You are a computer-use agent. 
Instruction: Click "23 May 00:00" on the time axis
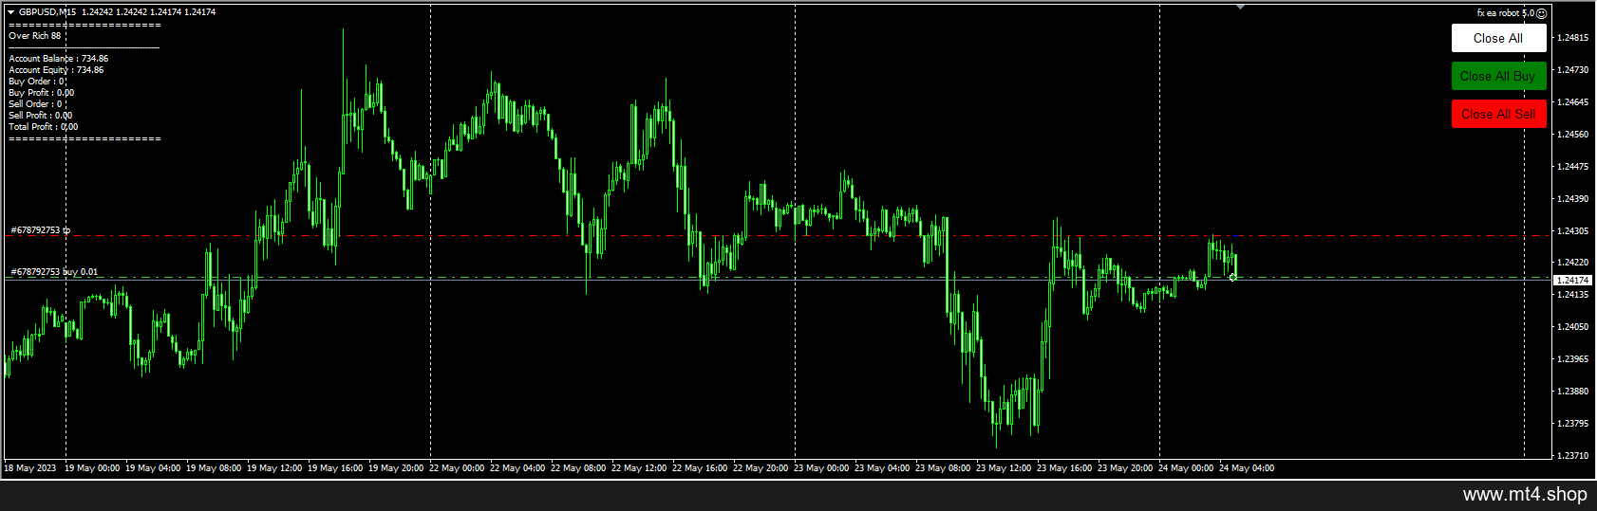[821, 468]
